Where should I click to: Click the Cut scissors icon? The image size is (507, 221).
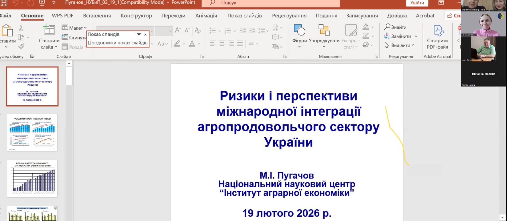pos(21,28)
